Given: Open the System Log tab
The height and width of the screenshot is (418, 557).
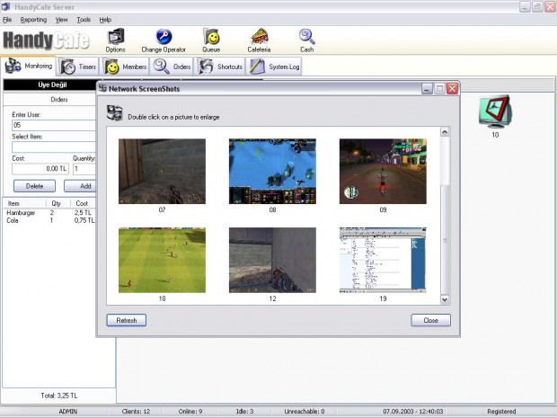Looking at the screenshot, I should click(274, 67).
